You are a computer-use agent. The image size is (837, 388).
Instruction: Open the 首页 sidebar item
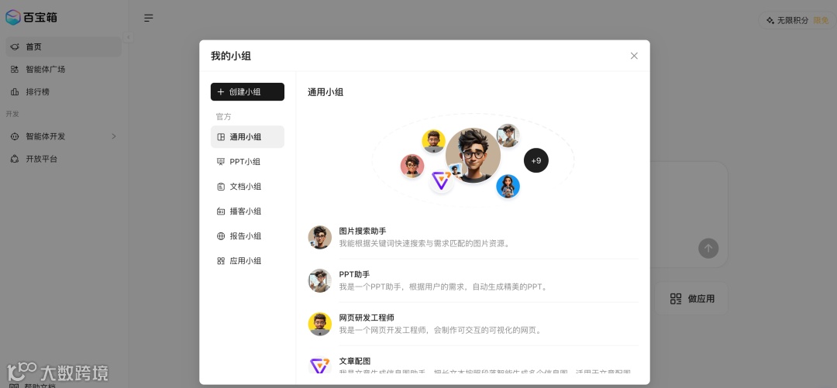pyautogui.click(x=64, y=47)
